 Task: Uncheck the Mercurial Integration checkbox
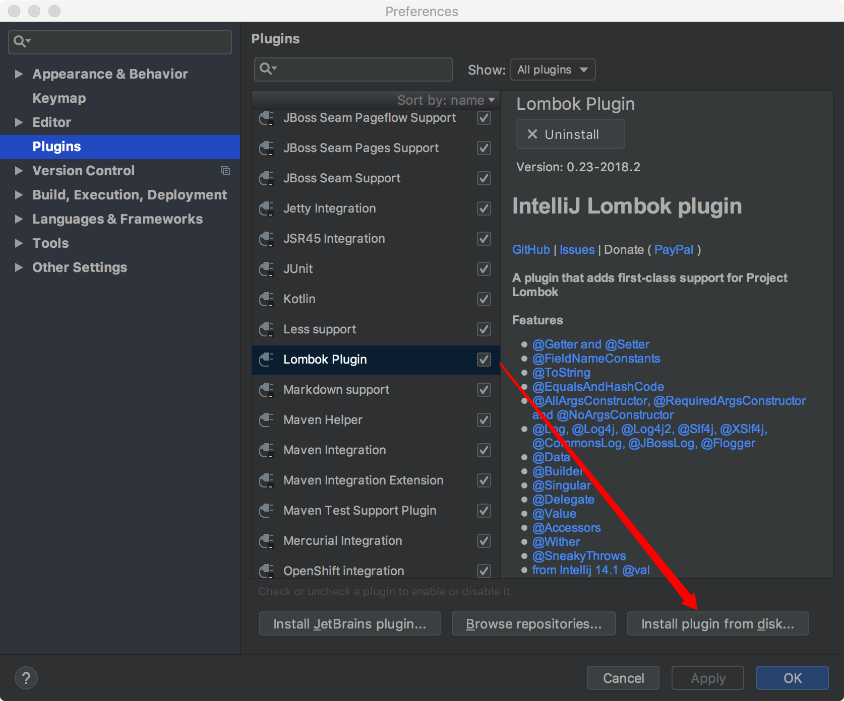[484, 541]
